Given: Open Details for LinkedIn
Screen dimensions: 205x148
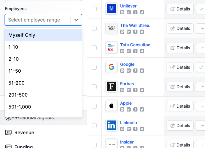Looking at the screenshot, I should (180, 126).
